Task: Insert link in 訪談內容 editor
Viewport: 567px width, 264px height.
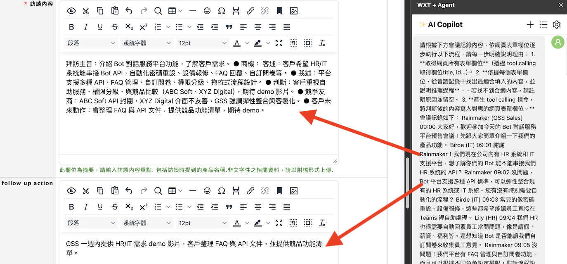Action: pyautogui.click(x=250, y=11)
